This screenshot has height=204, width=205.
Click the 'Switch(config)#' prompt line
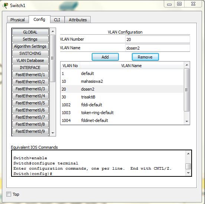pyautogui.click(x=33, y=174)
